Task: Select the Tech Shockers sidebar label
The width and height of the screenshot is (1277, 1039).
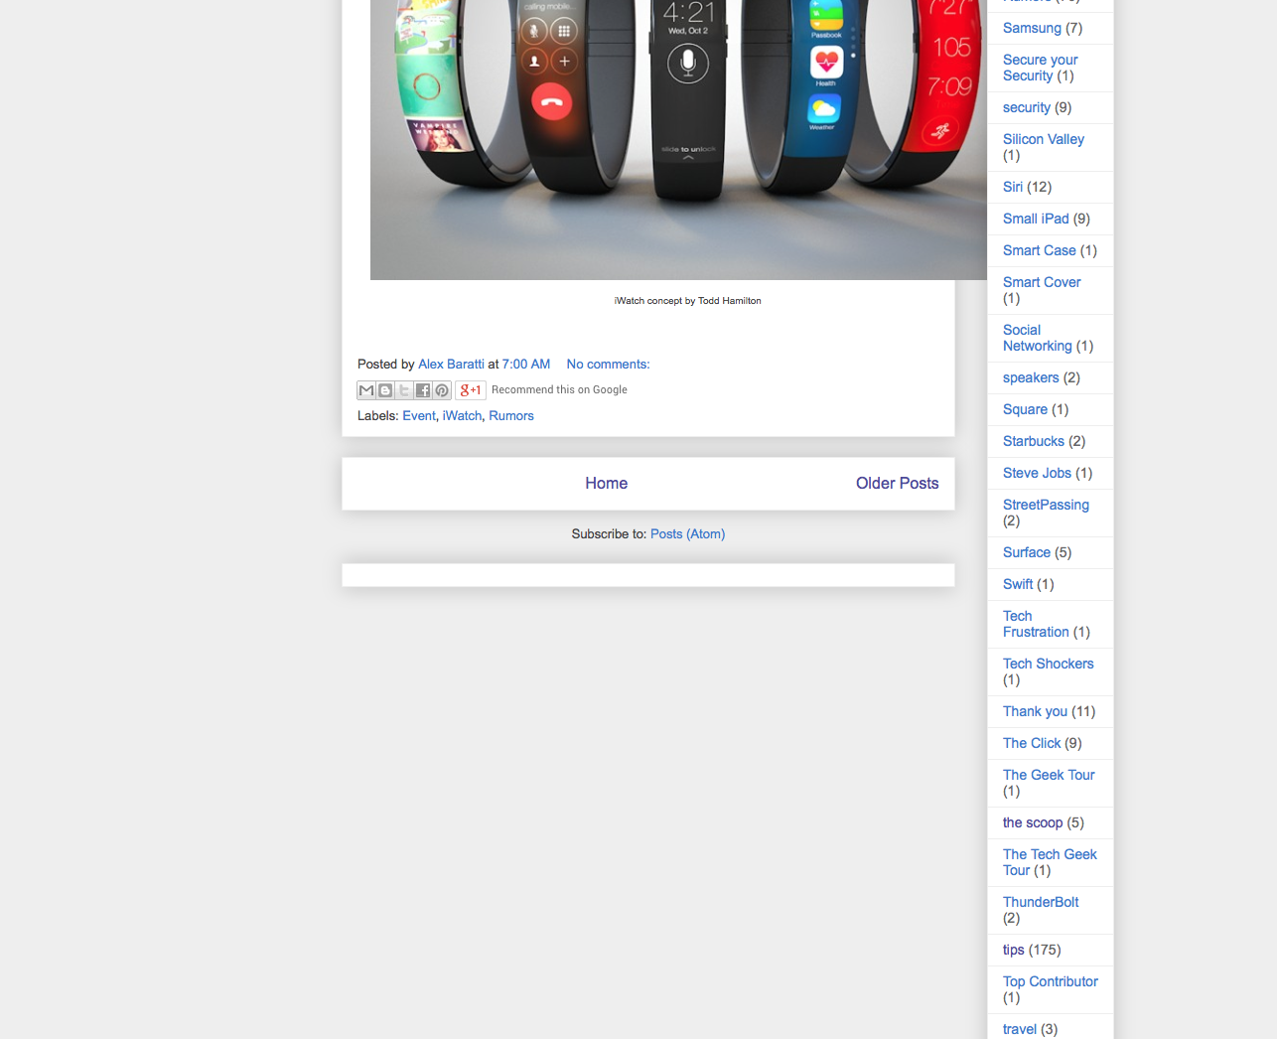Action: point(1048,664)
